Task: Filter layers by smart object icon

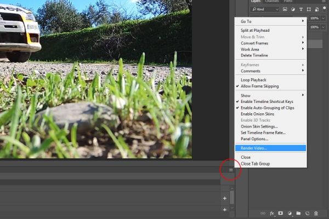Action: point(316,9)
